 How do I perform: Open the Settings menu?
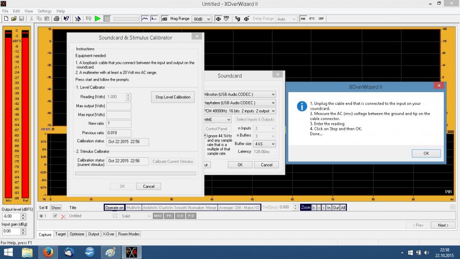(45, 11)
